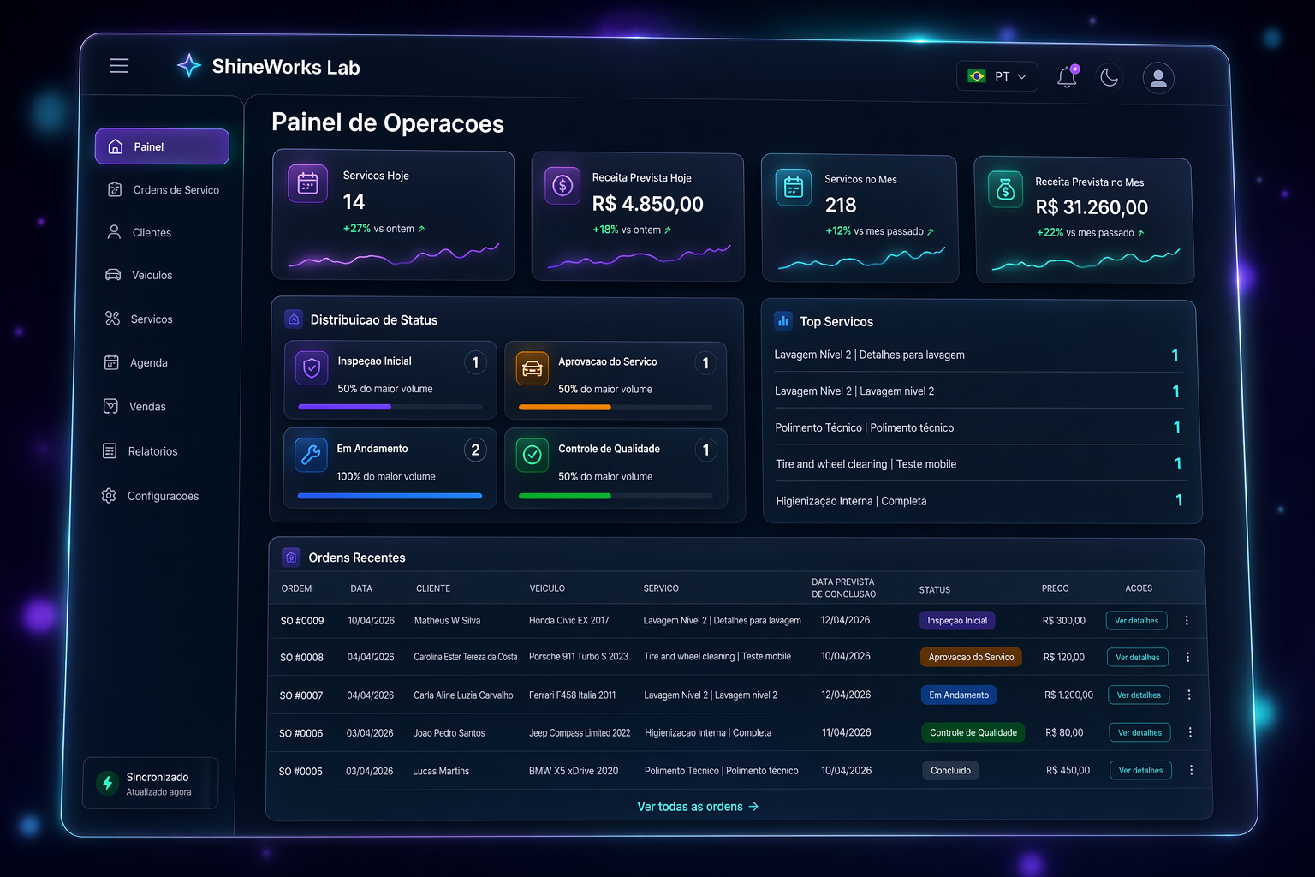Click the Servicos Hoje sparkline chart

click(x=394, y=254)
